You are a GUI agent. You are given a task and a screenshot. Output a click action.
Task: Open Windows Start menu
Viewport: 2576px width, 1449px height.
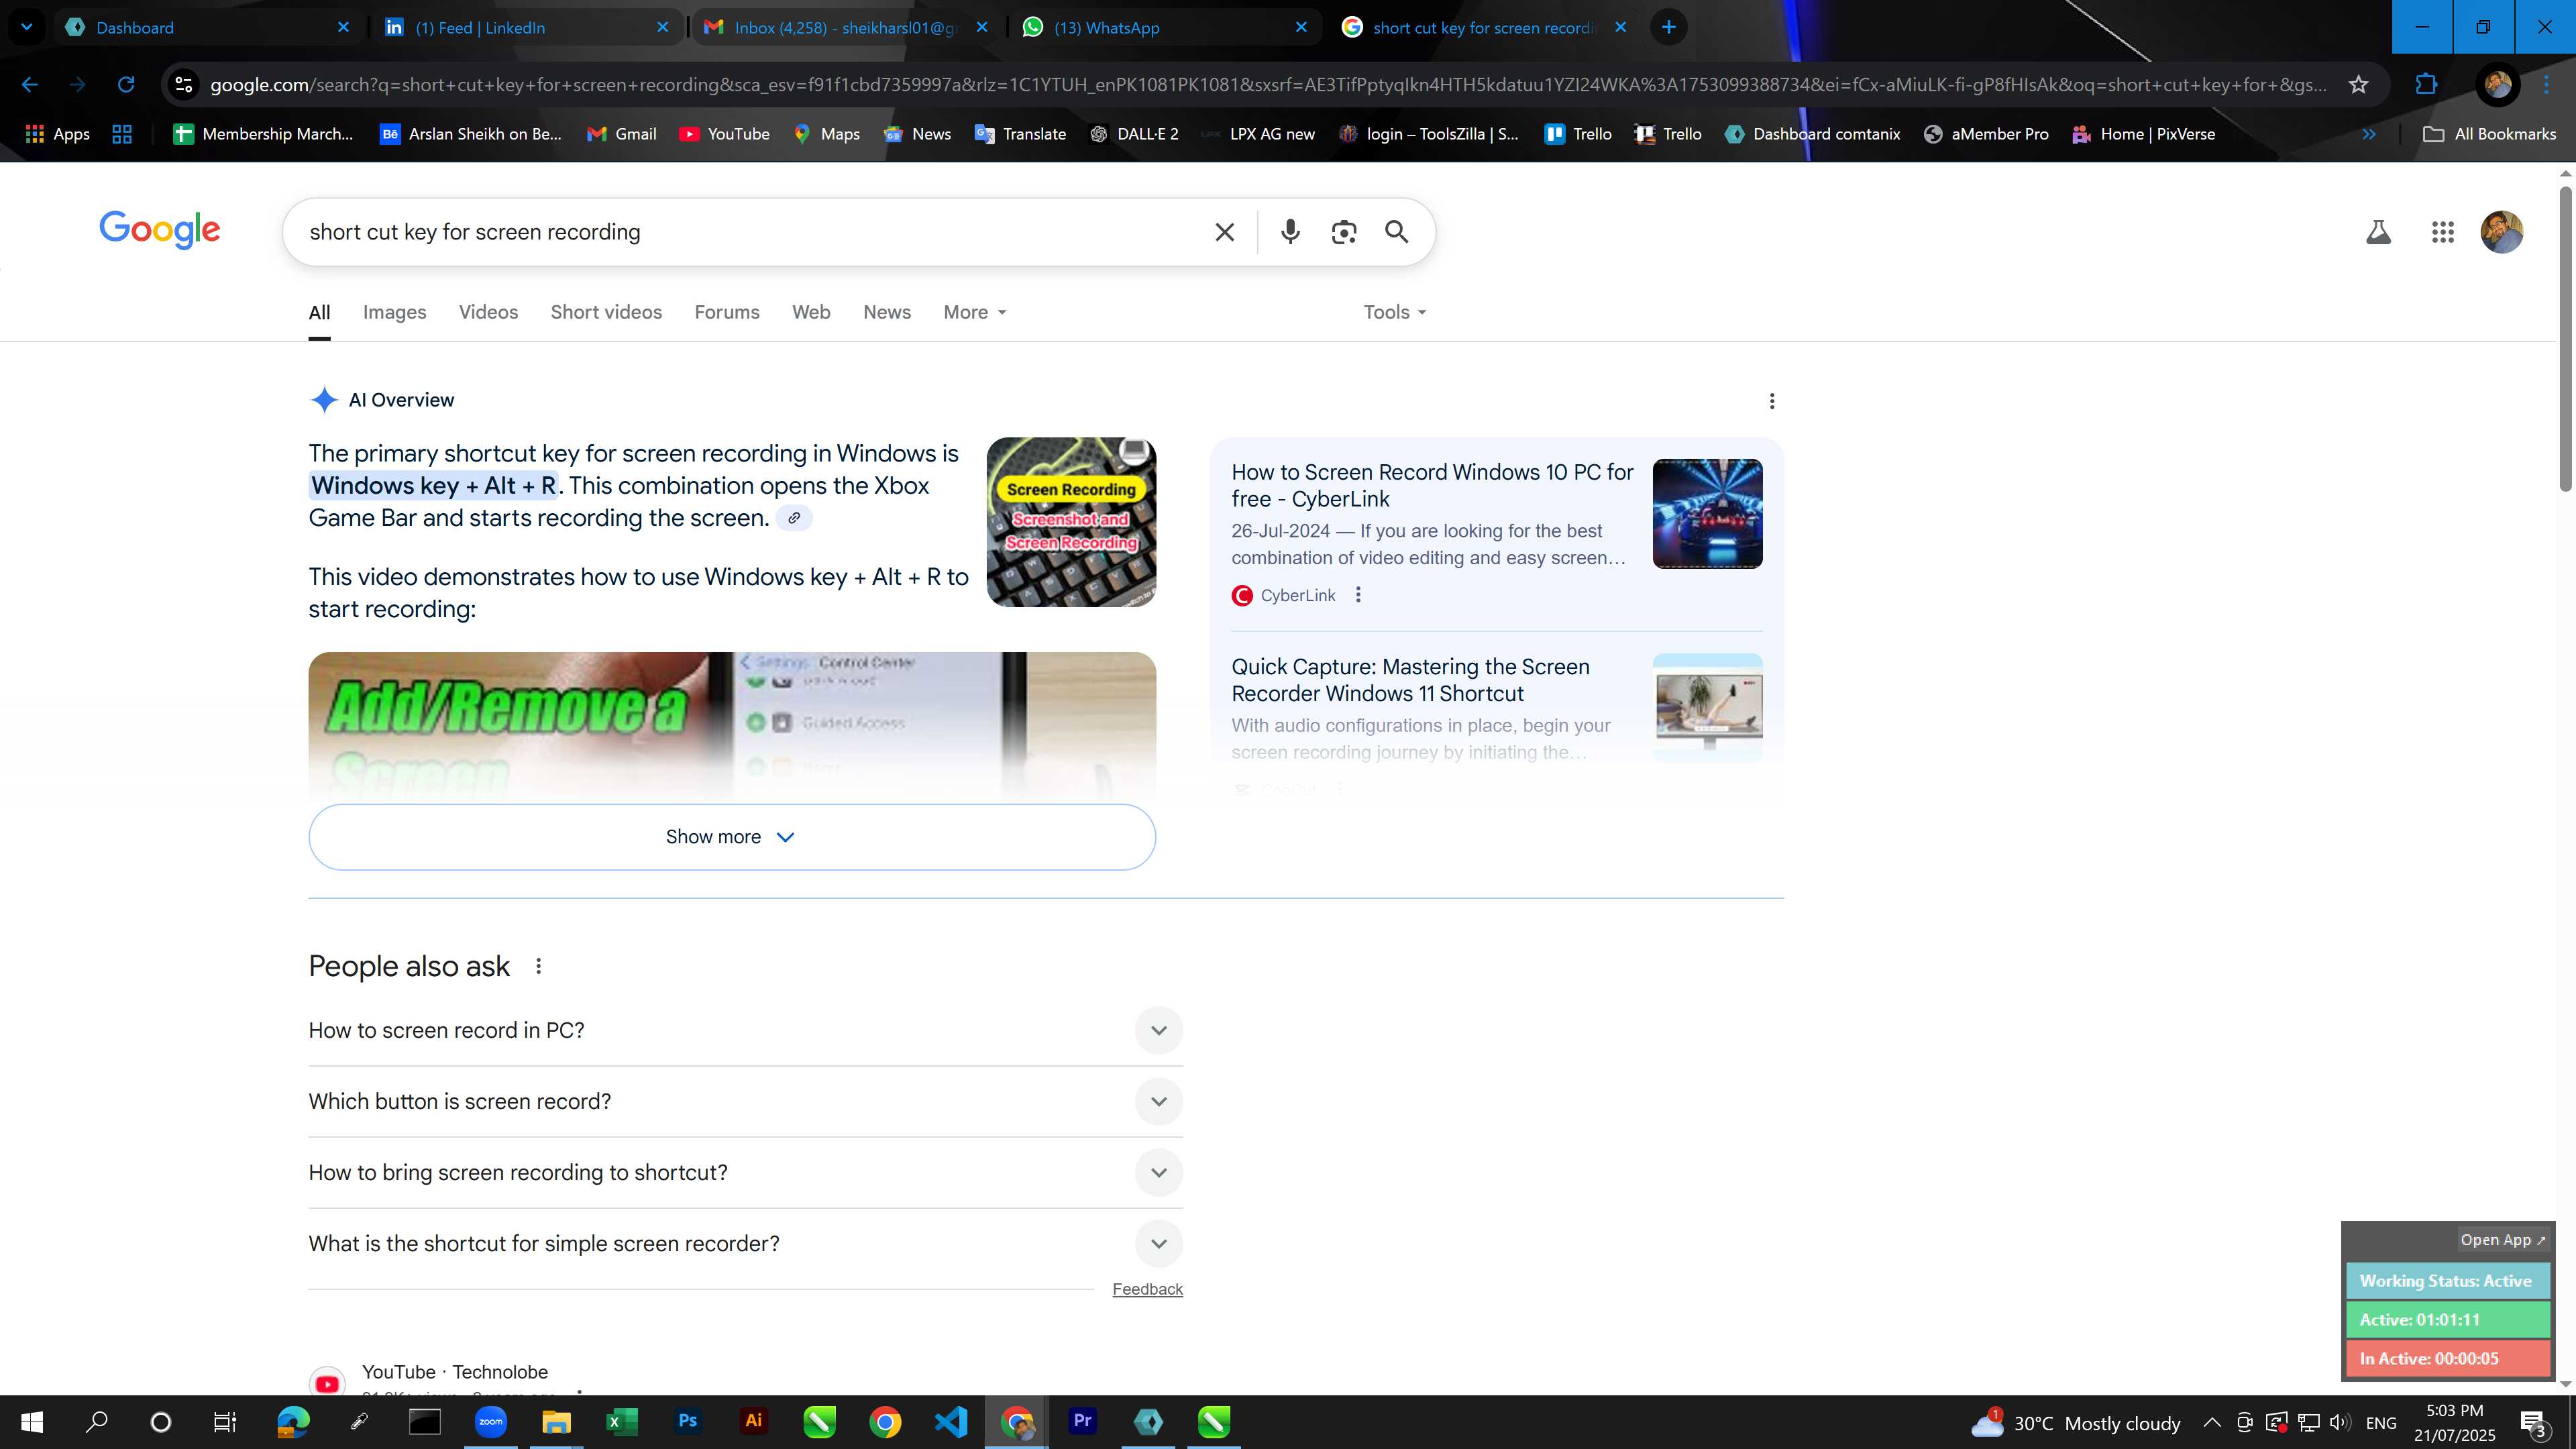32,1421
